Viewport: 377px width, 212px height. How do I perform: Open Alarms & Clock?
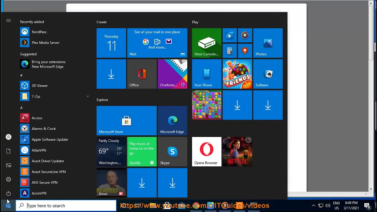[x=54, y=129]
